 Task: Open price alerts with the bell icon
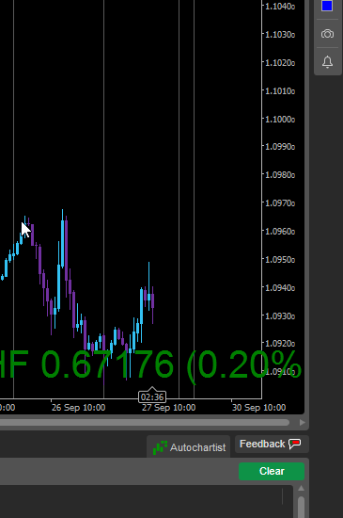tap(327, 62)
